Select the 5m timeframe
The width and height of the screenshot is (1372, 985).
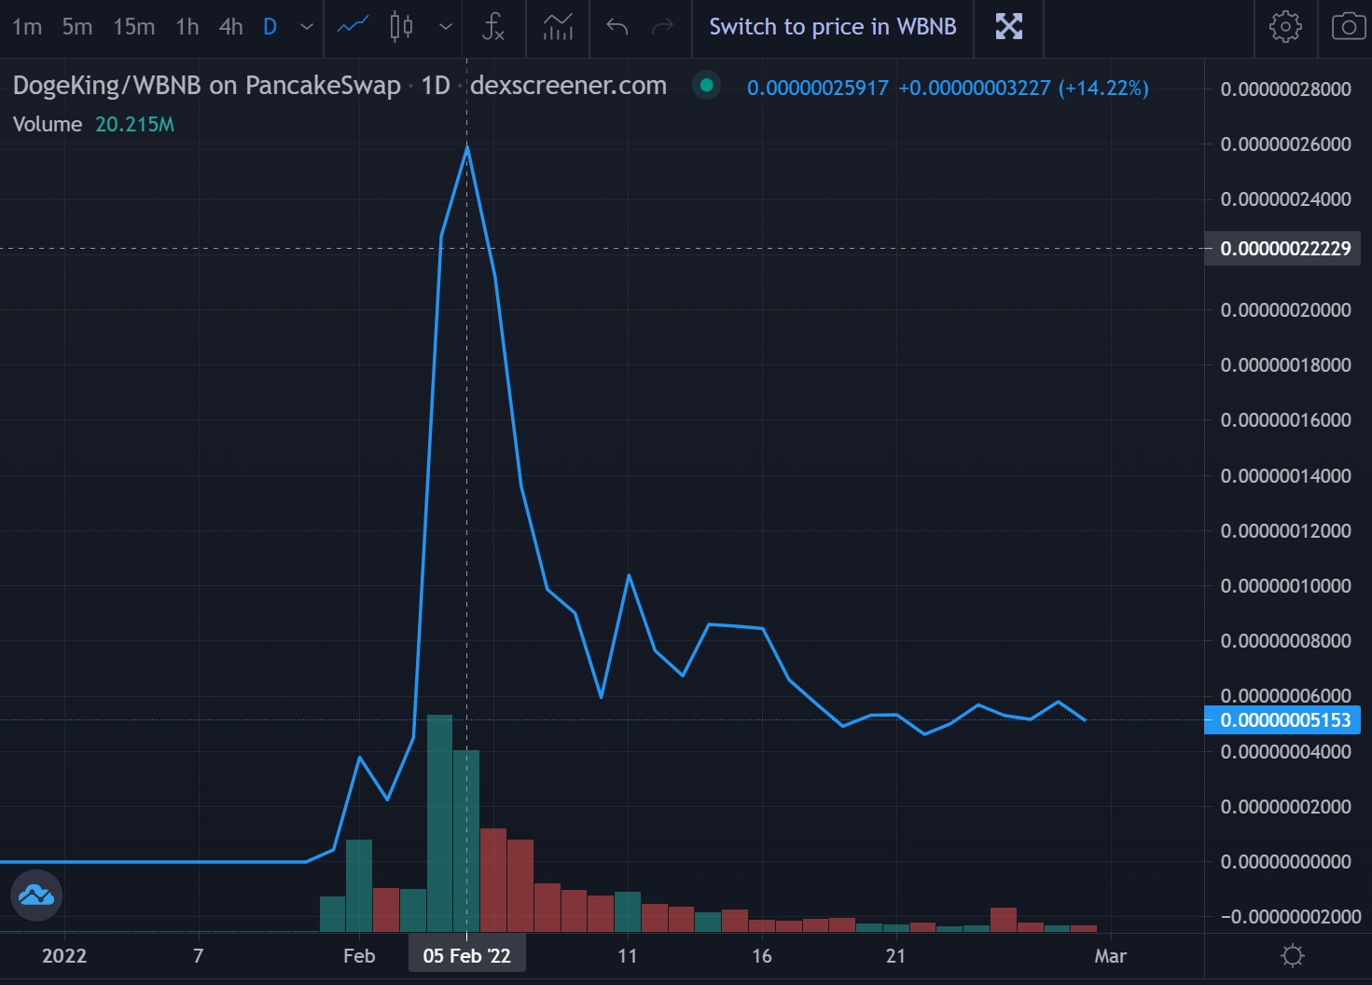tap(77, 27)
